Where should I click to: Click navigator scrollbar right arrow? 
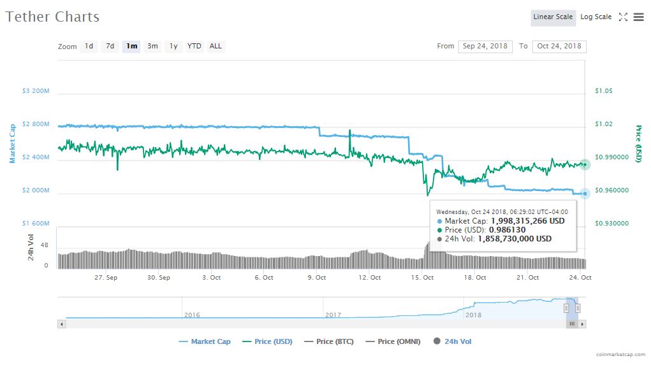tap(582, 324)
